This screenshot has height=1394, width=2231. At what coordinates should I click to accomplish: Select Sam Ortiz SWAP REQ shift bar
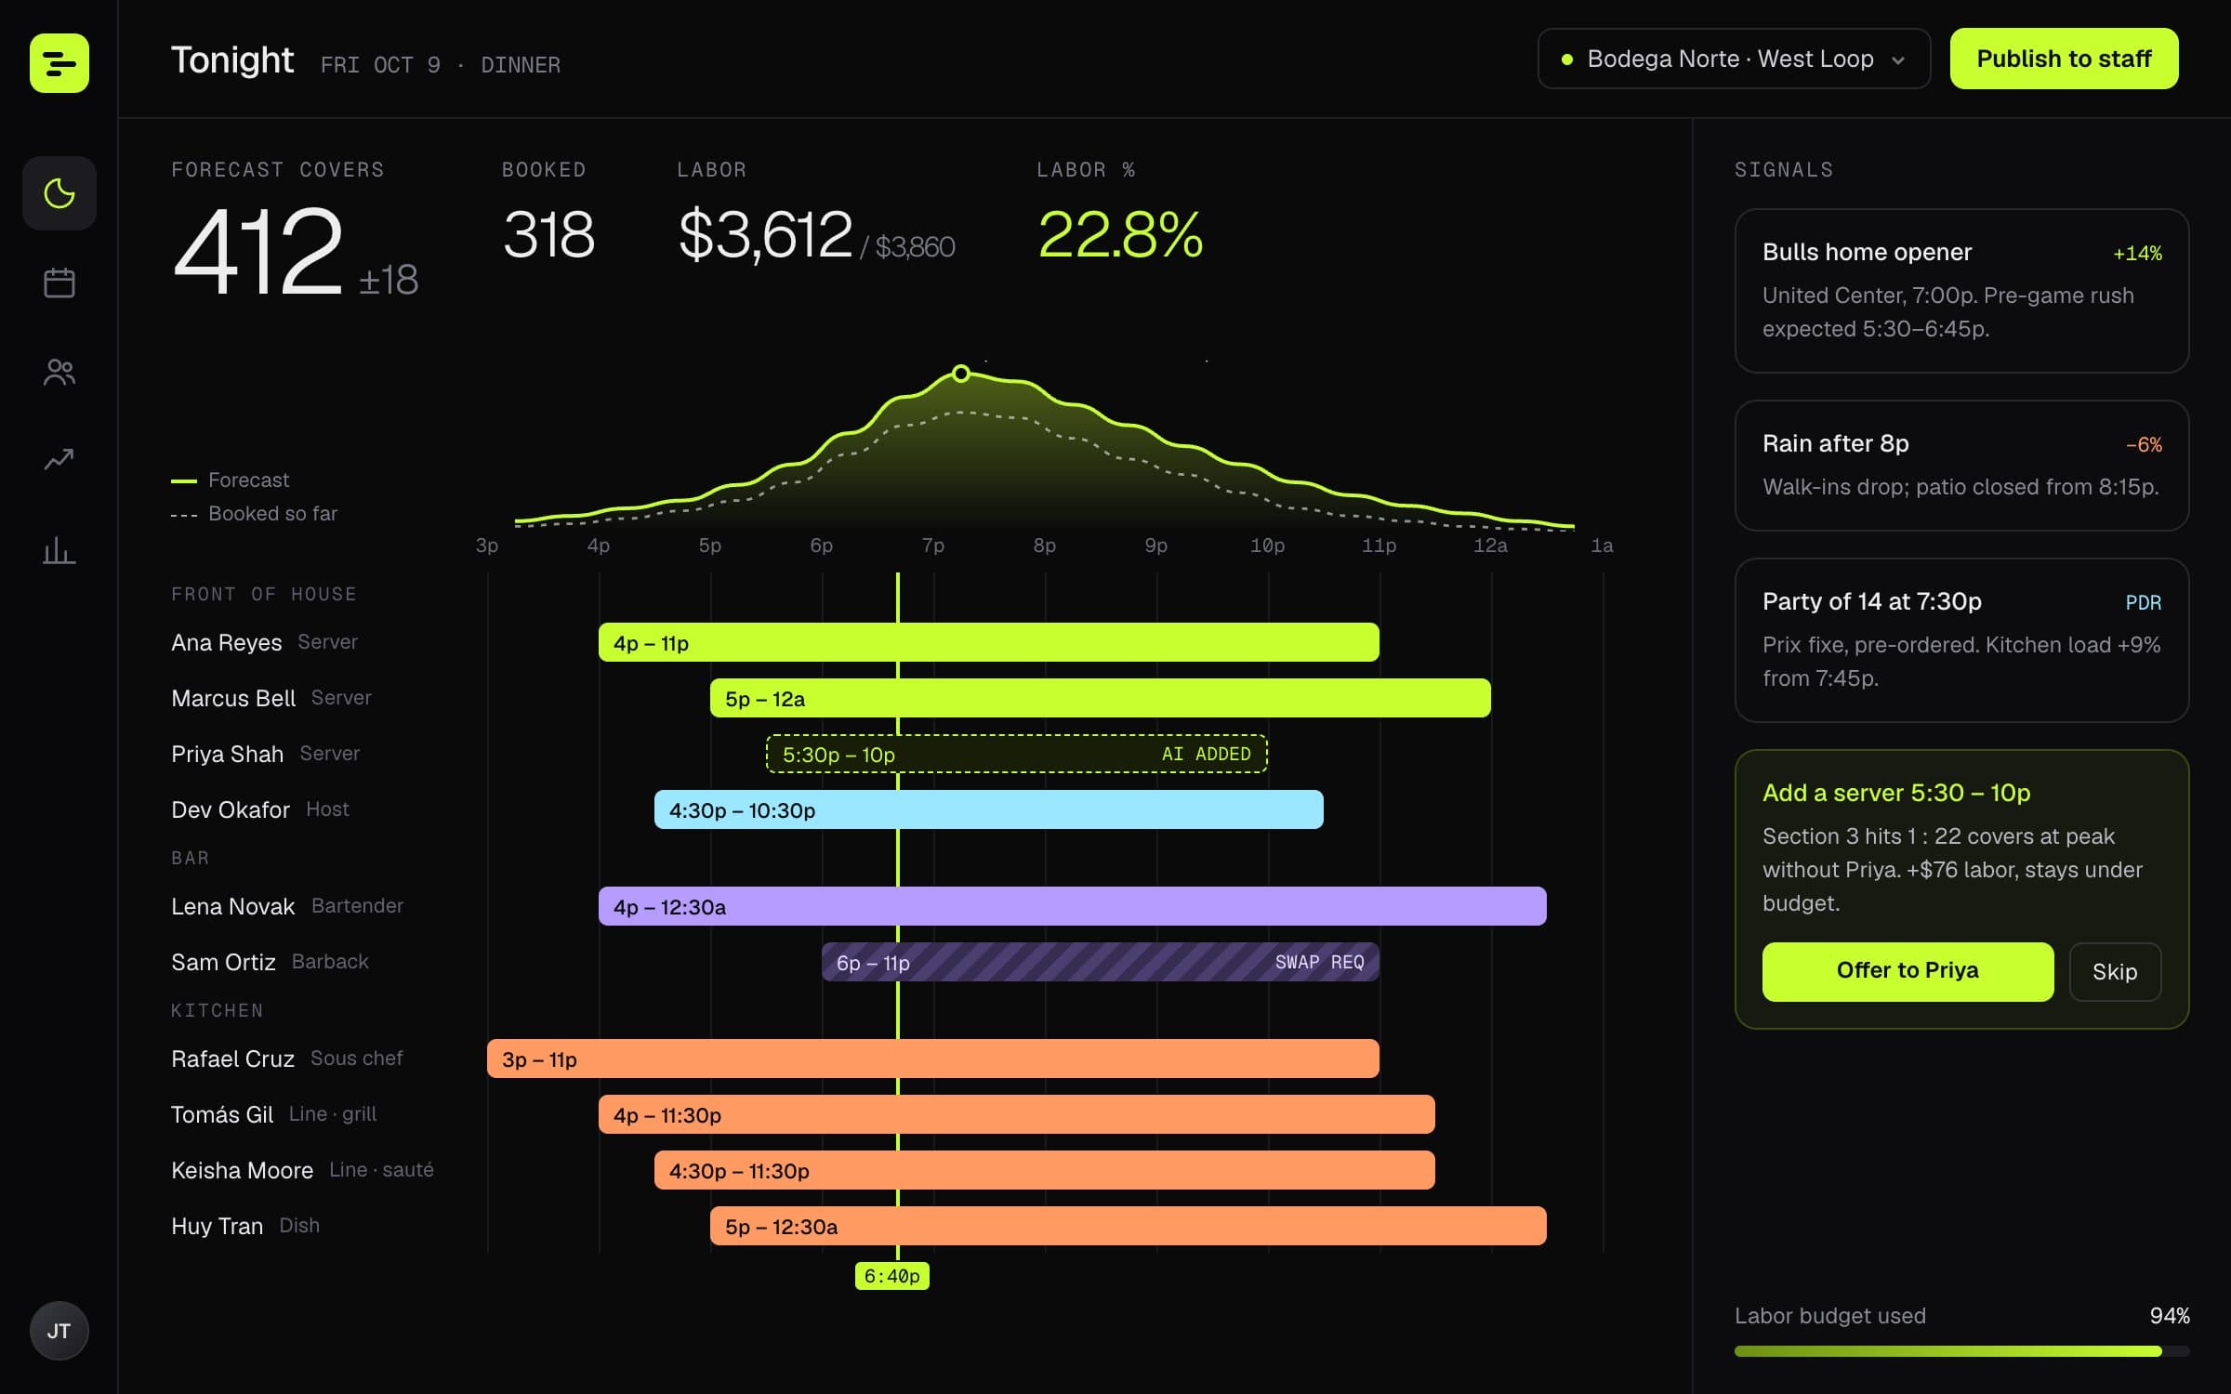click(1101, 962)
